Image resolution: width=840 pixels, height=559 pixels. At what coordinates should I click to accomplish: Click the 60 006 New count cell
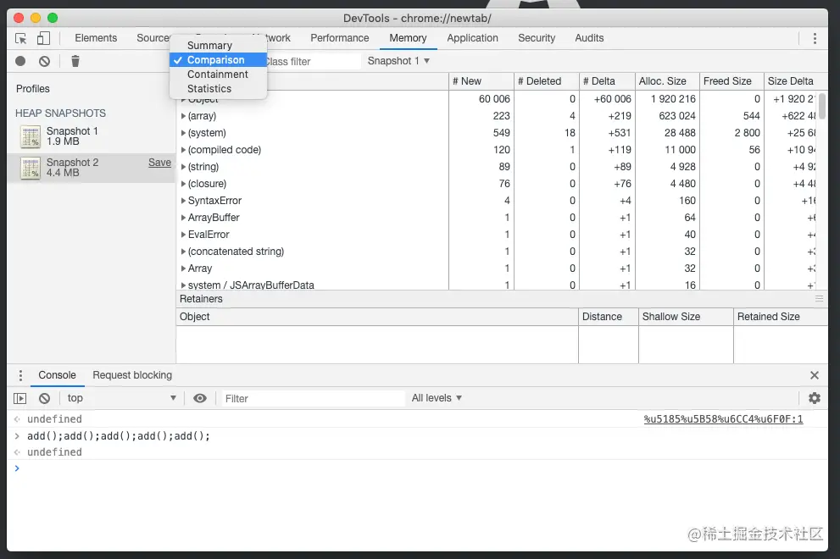(494, 99)
